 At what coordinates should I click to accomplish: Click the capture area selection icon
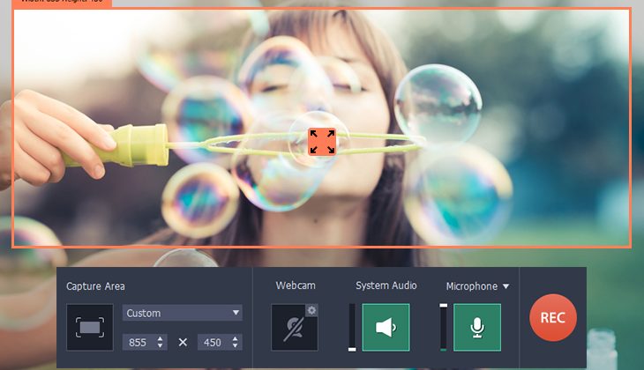point(90,327)
